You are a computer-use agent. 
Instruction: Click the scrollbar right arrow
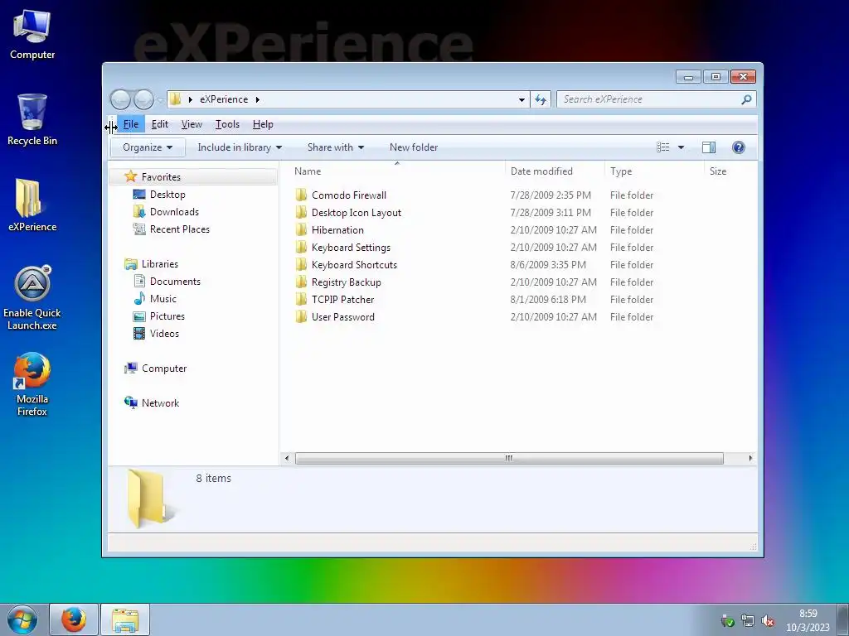pos(750,458)
